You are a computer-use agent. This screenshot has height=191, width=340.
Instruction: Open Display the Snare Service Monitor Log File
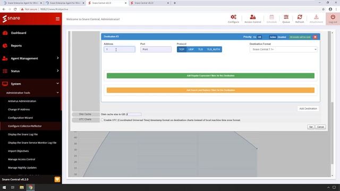tap(32, 143)
